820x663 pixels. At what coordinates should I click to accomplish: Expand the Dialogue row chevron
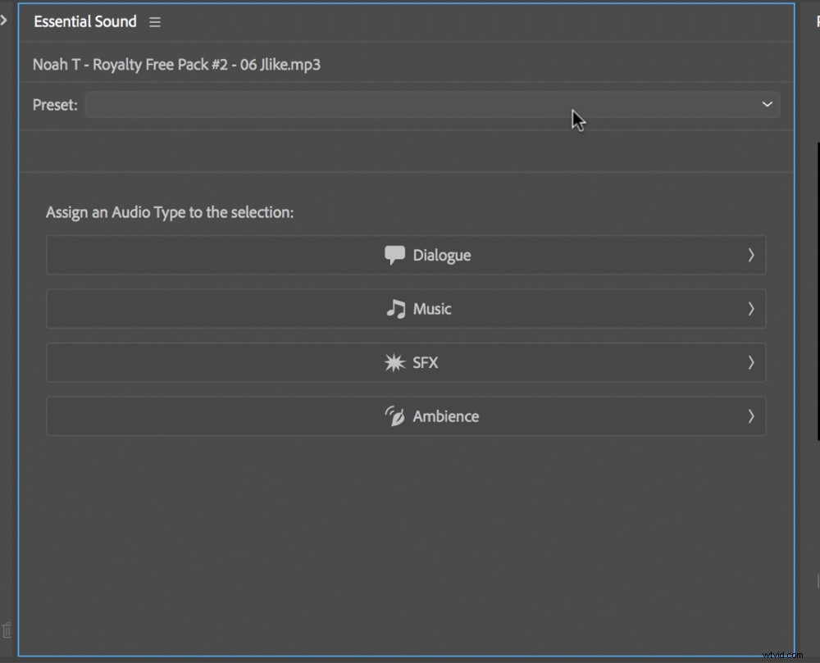(x=750, y=255)
